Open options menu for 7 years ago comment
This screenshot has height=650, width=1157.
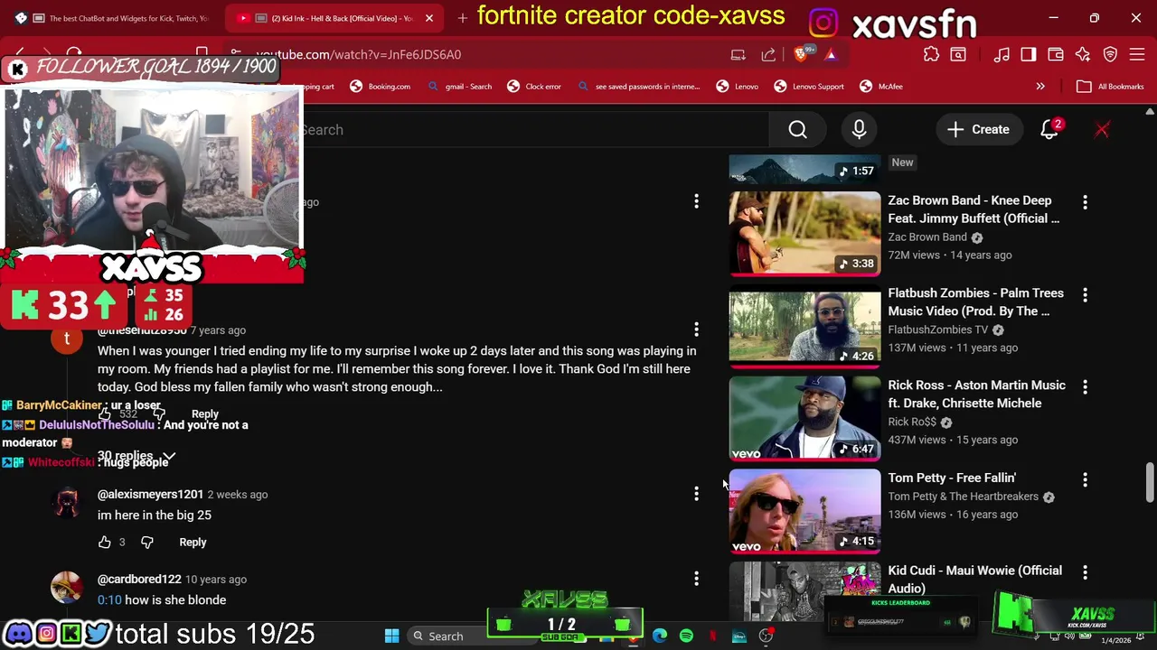(696, 330)
